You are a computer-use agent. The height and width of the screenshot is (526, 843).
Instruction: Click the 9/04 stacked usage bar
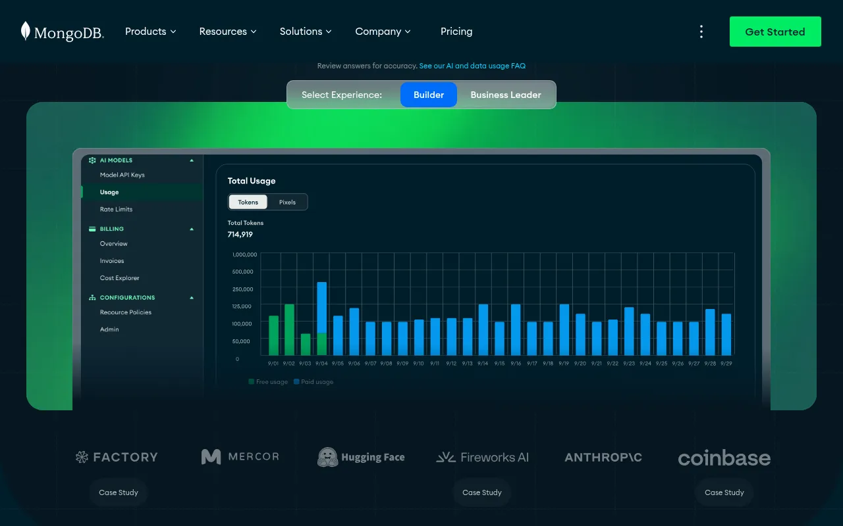(x=322, y=319)
